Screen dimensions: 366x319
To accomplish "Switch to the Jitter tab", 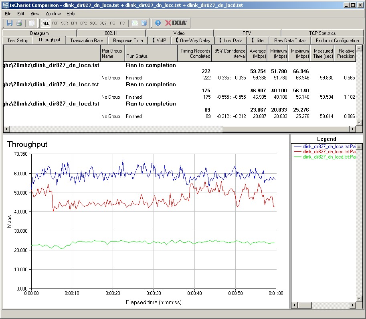I will (258, 41).
